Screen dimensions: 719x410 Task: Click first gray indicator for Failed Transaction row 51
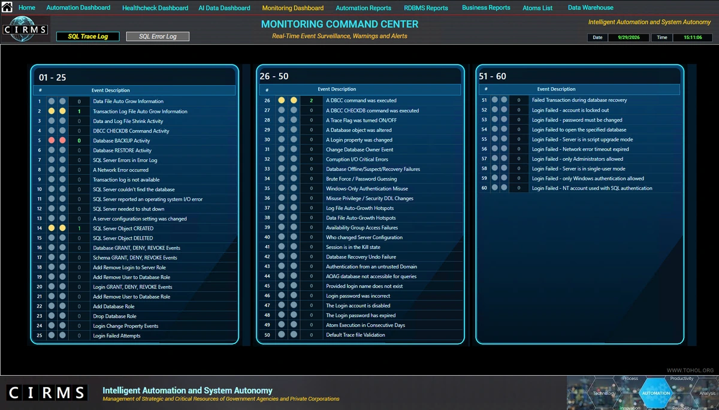point(495,100)
